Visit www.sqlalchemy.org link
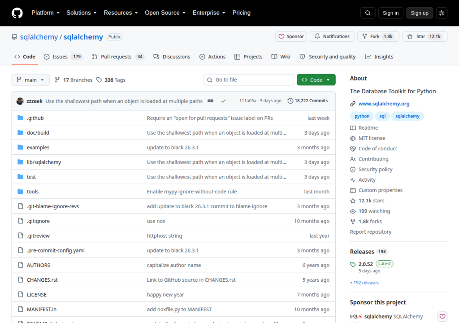 tap(384, 104)
